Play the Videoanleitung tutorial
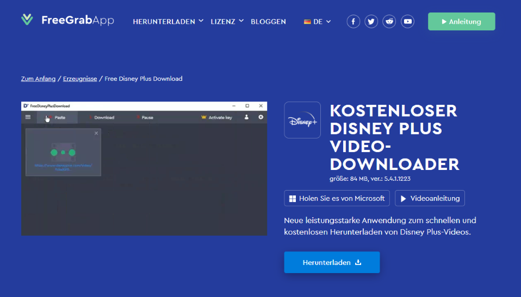The image size is (521, 297). click(430, 198)
